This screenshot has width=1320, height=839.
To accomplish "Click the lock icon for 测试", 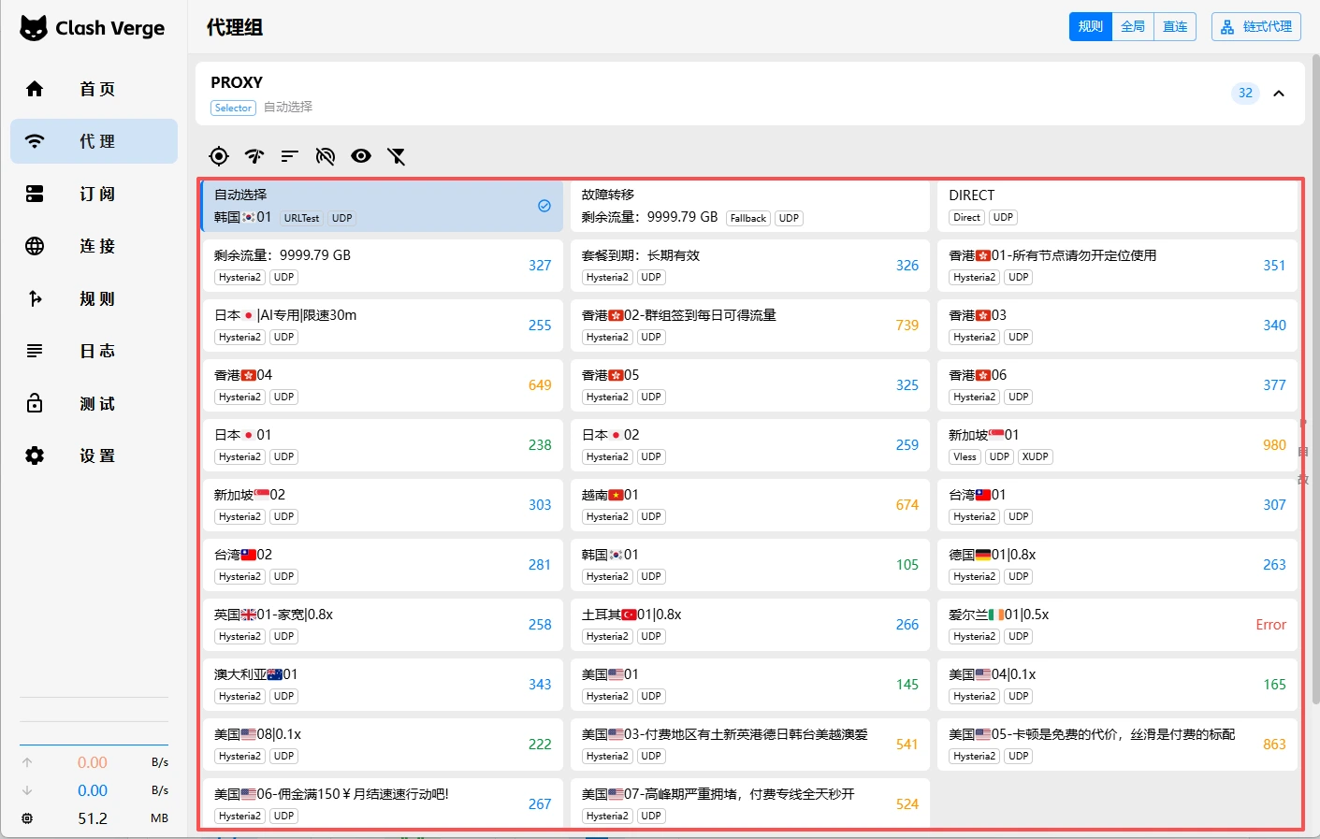I will coord(35,403).
